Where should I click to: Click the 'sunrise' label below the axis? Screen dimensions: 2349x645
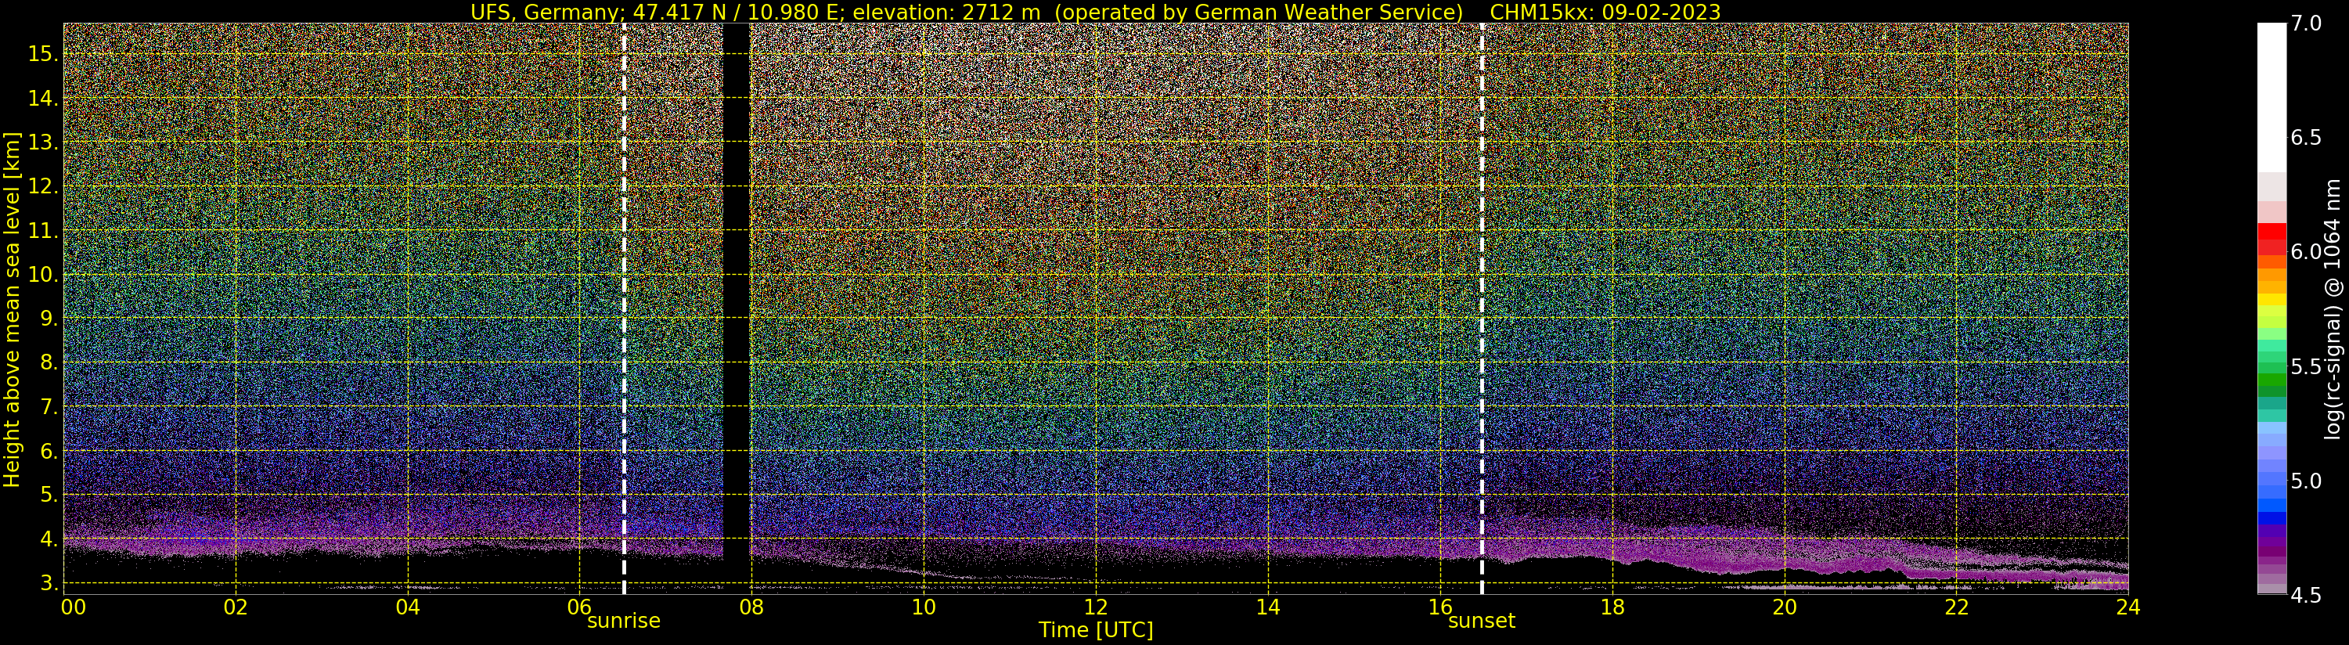(x=624, y=622)
